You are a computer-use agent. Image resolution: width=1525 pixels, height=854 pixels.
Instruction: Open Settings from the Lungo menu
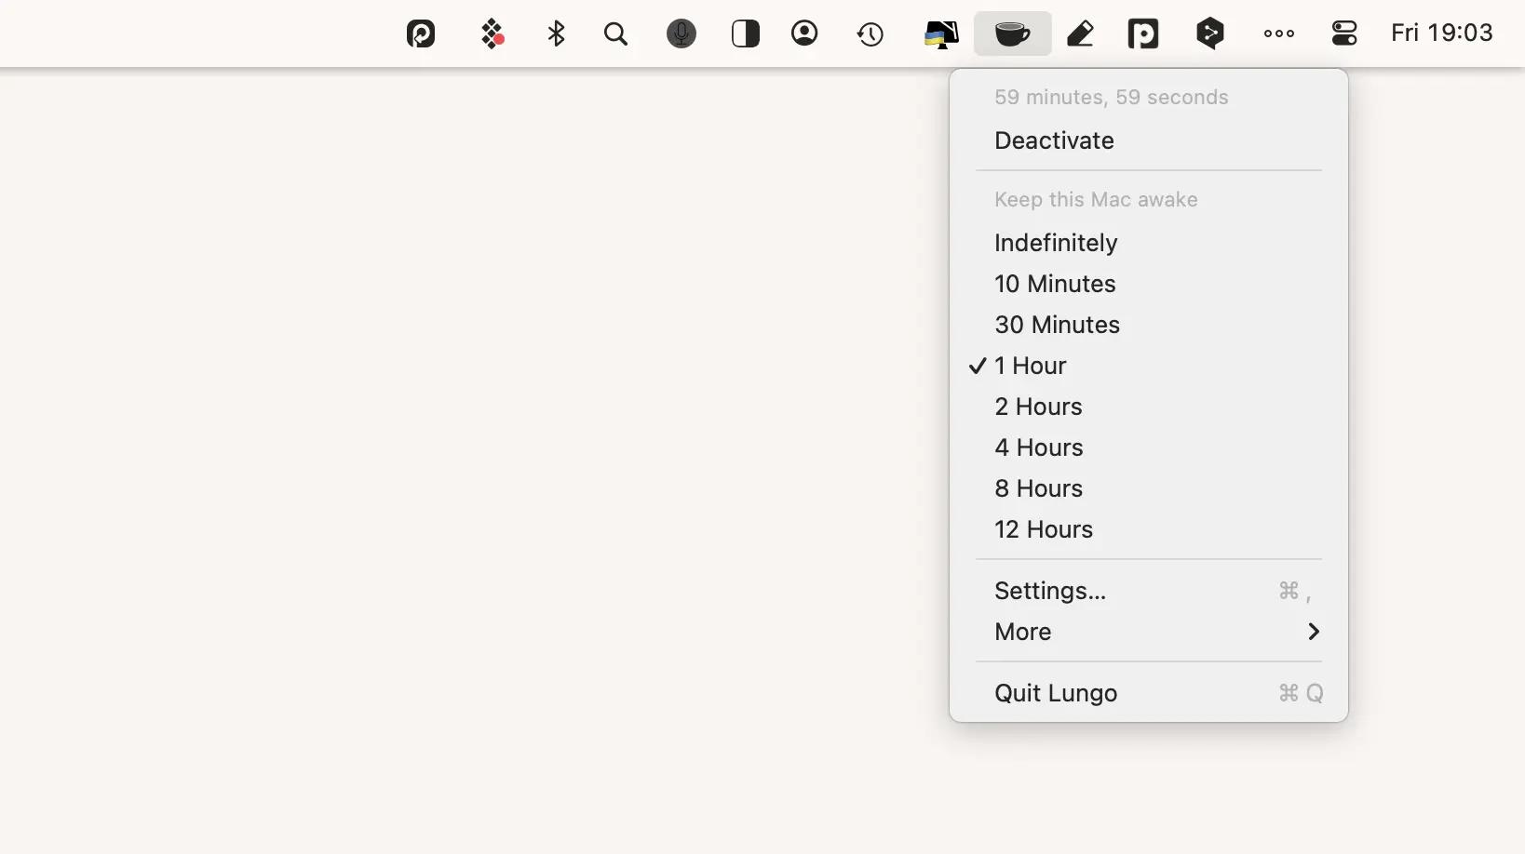click(x=1050, y=590)
